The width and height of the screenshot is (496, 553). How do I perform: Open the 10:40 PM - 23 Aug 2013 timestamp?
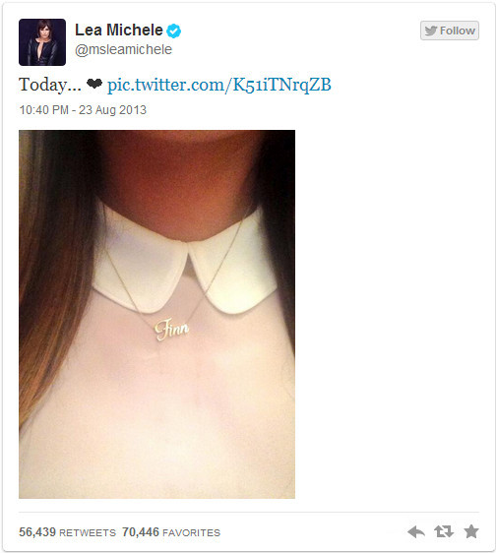[x=83, y=110]
